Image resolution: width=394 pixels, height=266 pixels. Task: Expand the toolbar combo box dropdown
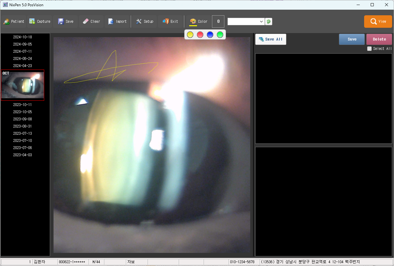pyautogui.click(x=261, y=22)
